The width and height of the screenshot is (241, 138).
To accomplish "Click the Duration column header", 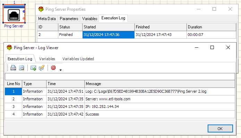I will coord(211,27).
